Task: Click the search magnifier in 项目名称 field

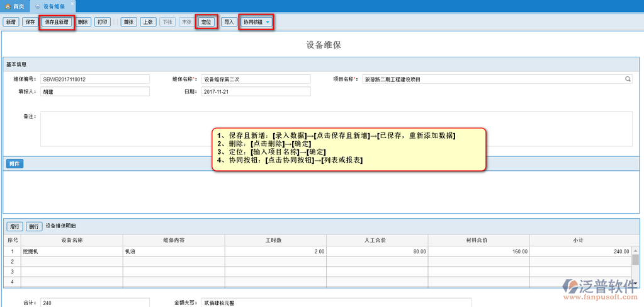Action: click(x=627, y=79)
